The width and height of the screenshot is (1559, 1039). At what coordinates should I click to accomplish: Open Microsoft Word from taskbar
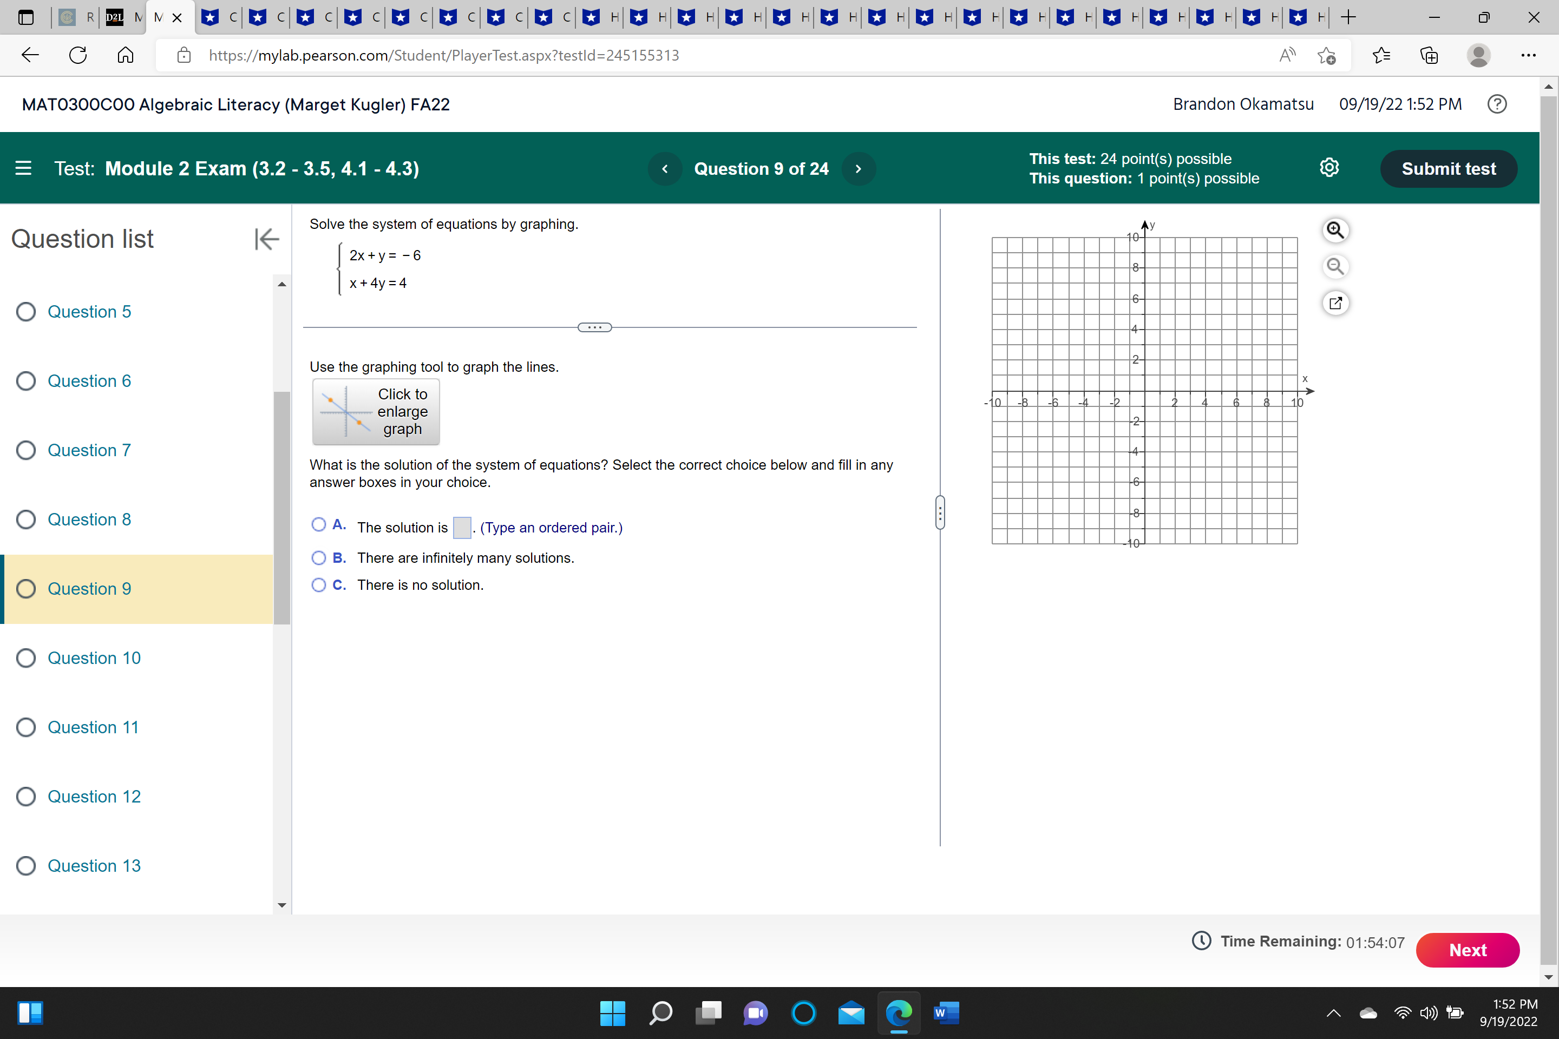coord(946,1012)
